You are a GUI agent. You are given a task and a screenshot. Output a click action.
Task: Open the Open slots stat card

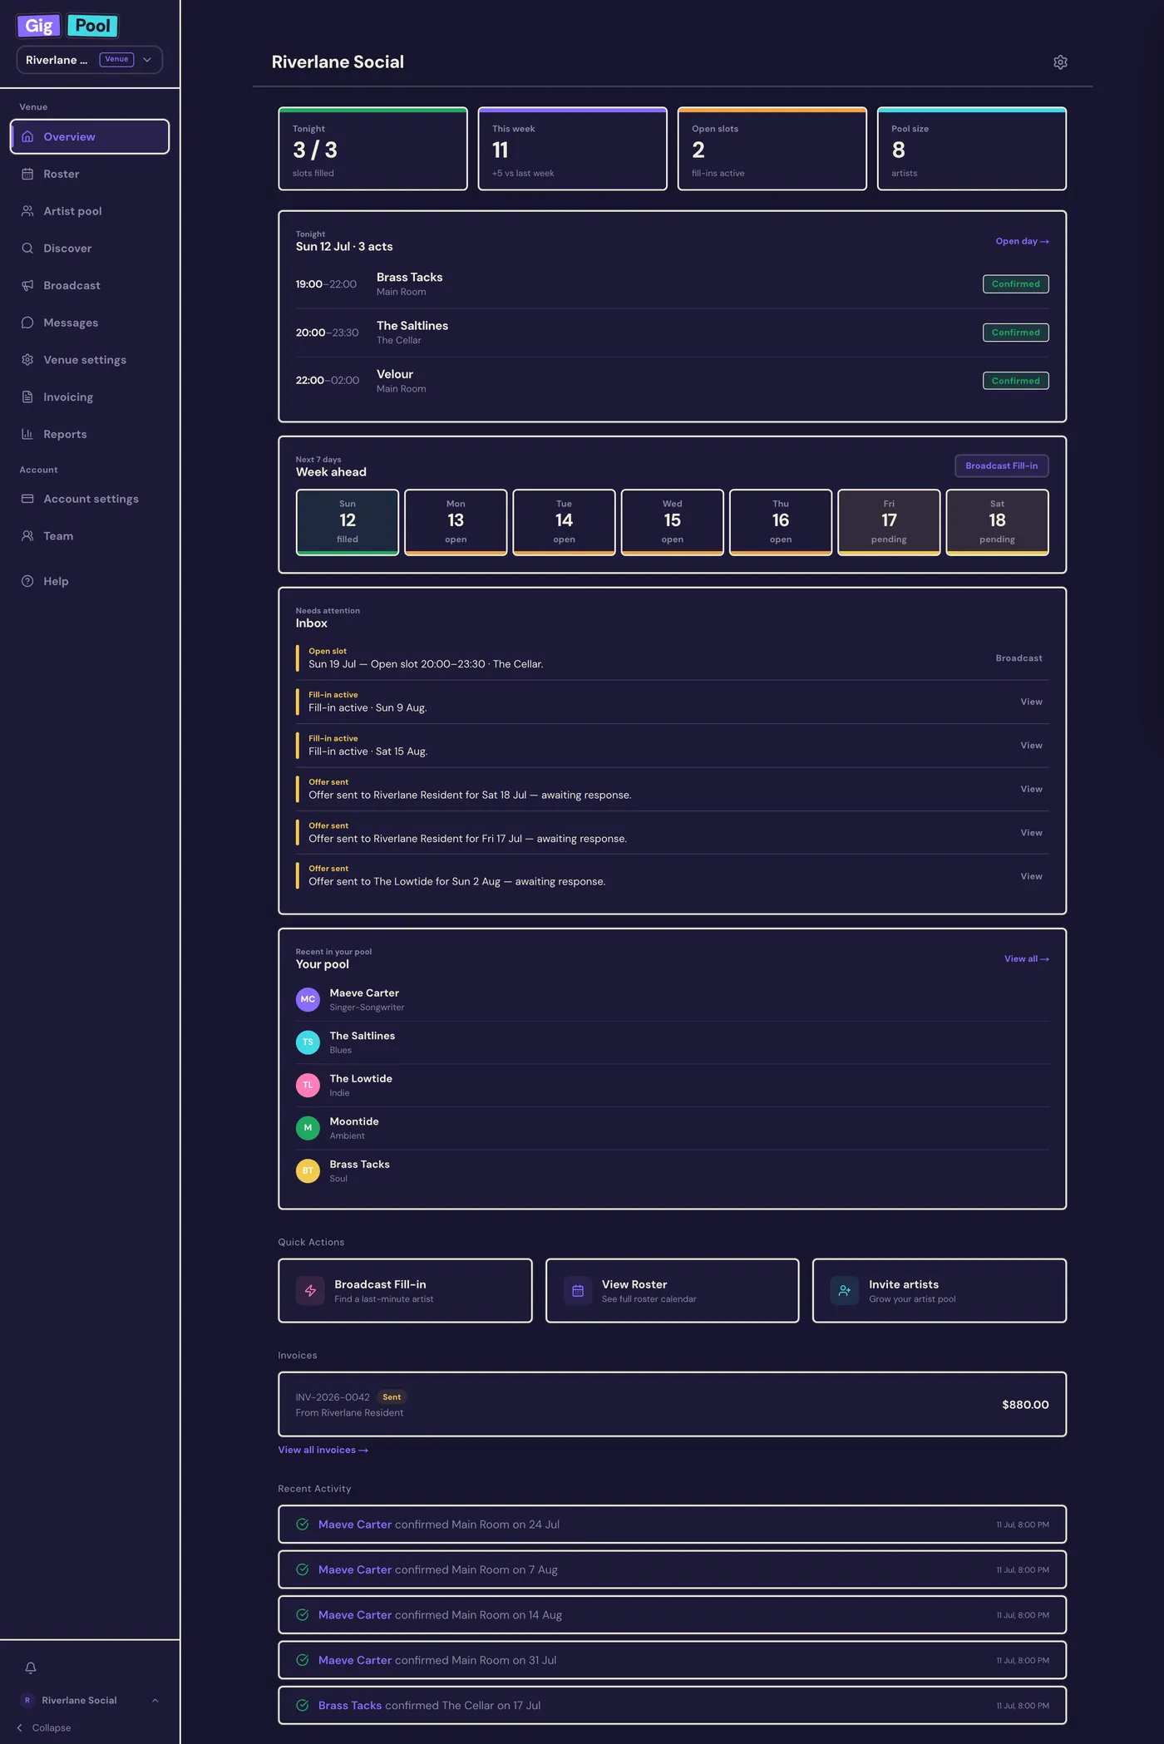tap(772, 149)
